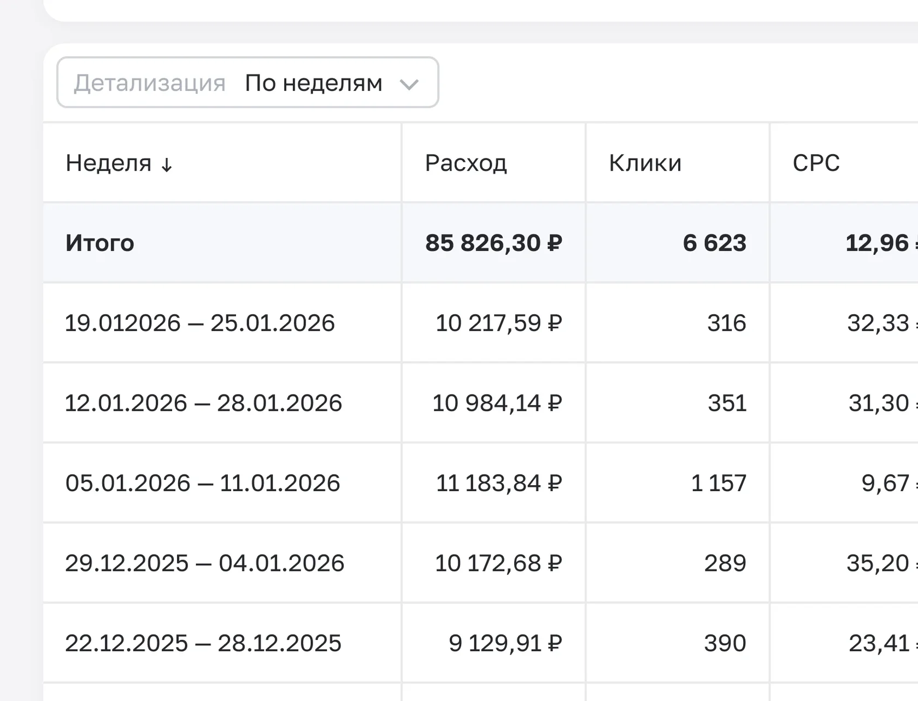918x701 pixels.
Task: Select week 12.01.2026 – 28.01.2026
Action: (203, 403)
